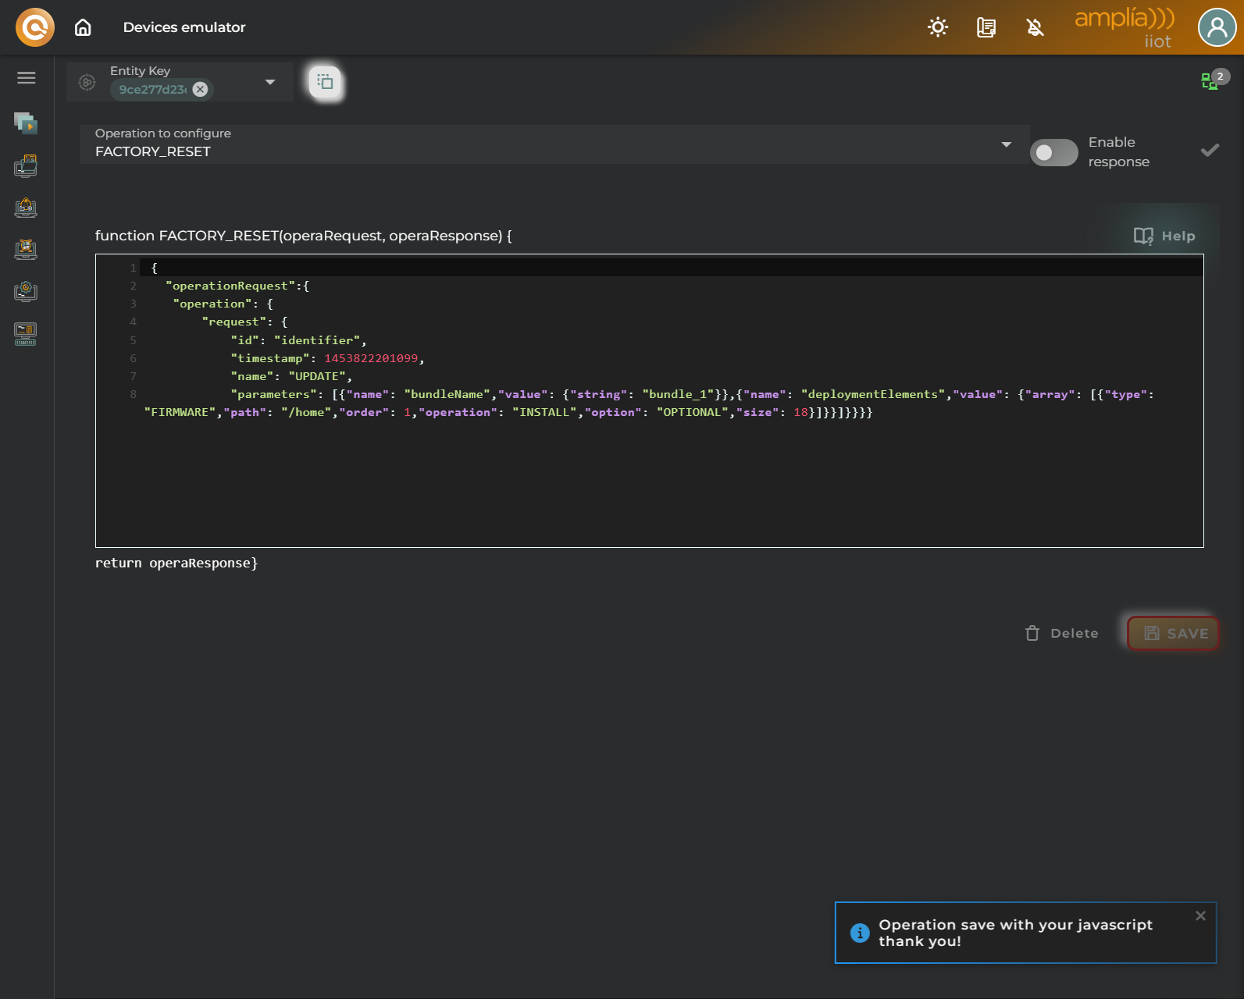
Task: Click inside the code editor line 1
Action: tap(672, 268)
